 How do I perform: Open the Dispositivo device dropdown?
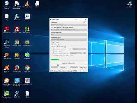click(68, 25)
